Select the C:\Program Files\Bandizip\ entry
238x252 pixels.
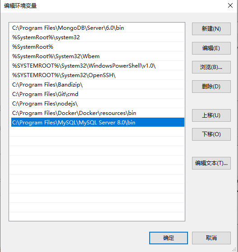[x=97, y=85]
